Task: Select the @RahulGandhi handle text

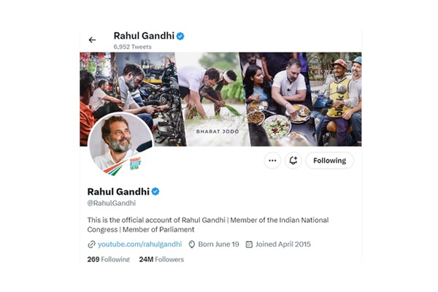Action: [x=112, y=203]
